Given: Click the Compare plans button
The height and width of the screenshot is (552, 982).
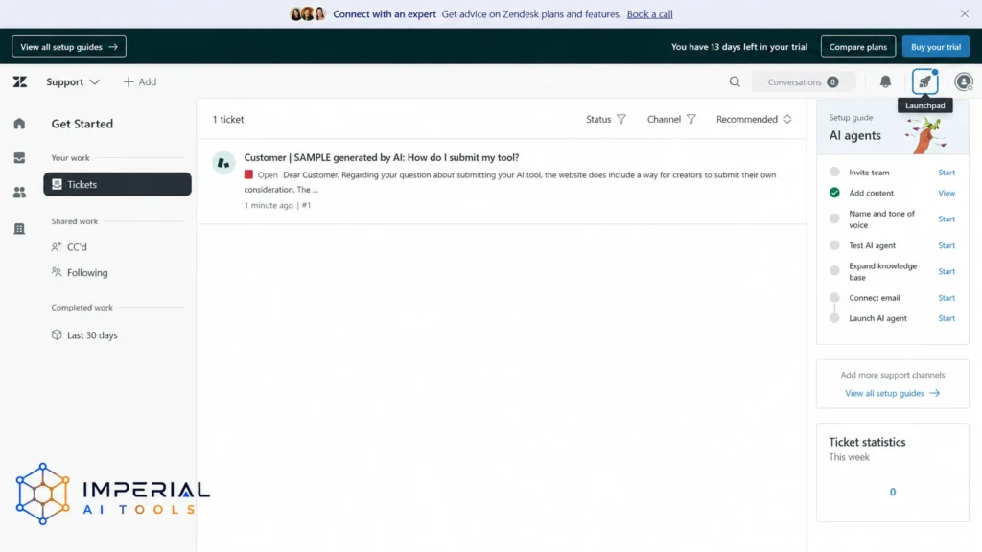Looking at the screenshot, I should coord(858,46).
